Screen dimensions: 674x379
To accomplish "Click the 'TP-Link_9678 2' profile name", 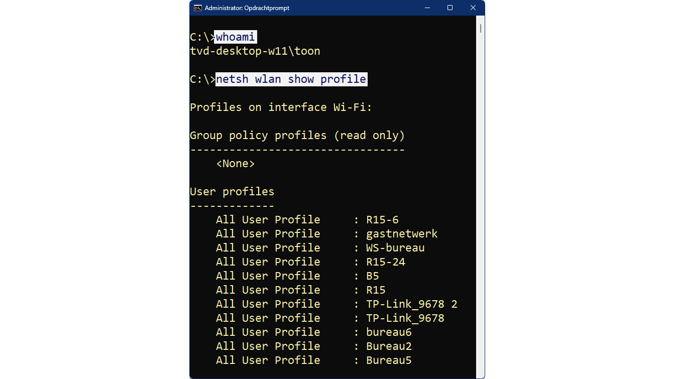I will pyautogui.click(x=412, y=304).
